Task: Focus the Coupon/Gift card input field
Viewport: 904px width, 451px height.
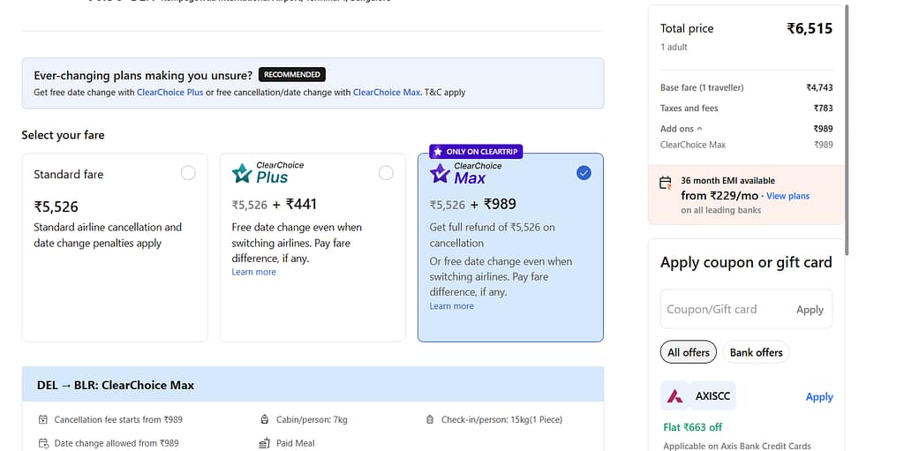Action: click(x=746, y=309)
